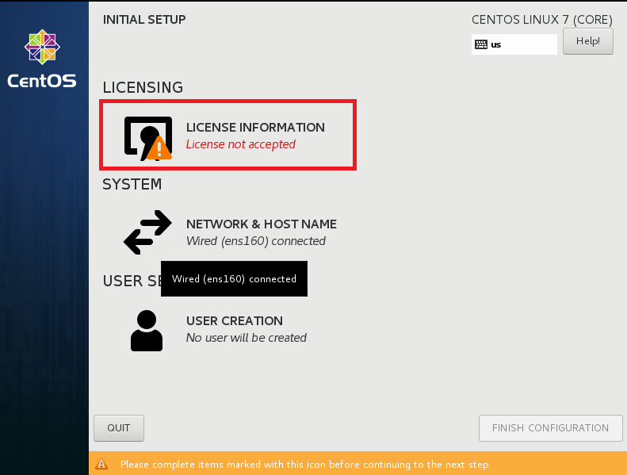Open the License Information icon

(148, 139)
